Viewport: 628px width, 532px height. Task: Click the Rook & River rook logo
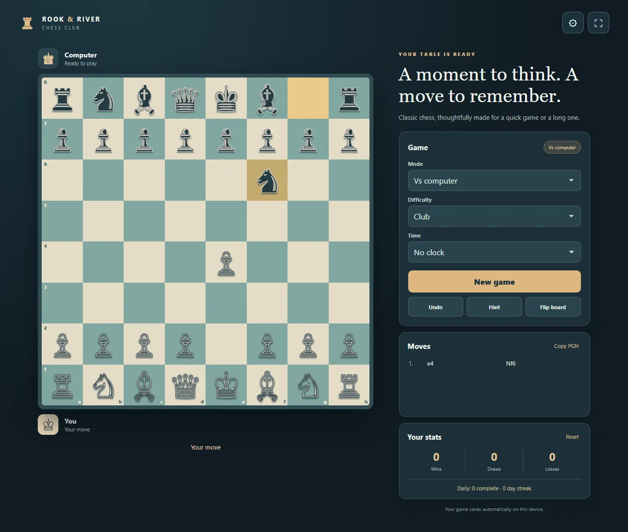click(27, 23)
